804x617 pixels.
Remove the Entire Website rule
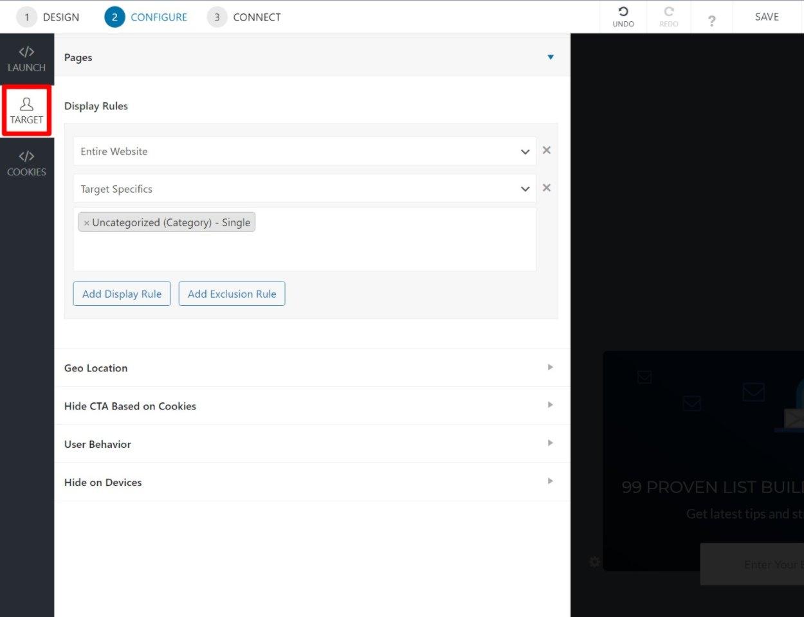pyautogui.click(x=547, y=150)
